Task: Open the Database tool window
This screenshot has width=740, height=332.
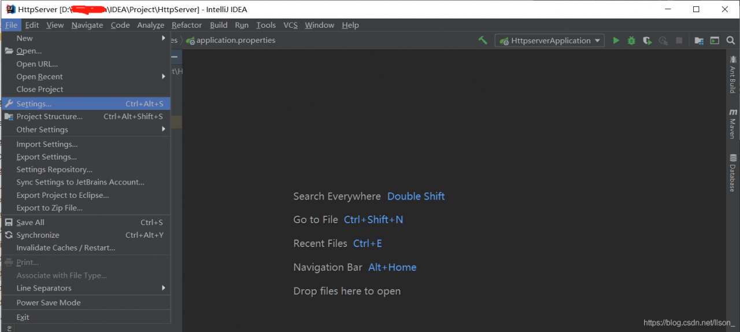Action: 732,173
